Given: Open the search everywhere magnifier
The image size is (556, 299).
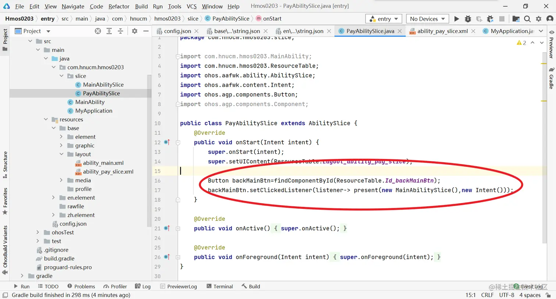Looking at the screenshot, I should [x=527, y=19].
